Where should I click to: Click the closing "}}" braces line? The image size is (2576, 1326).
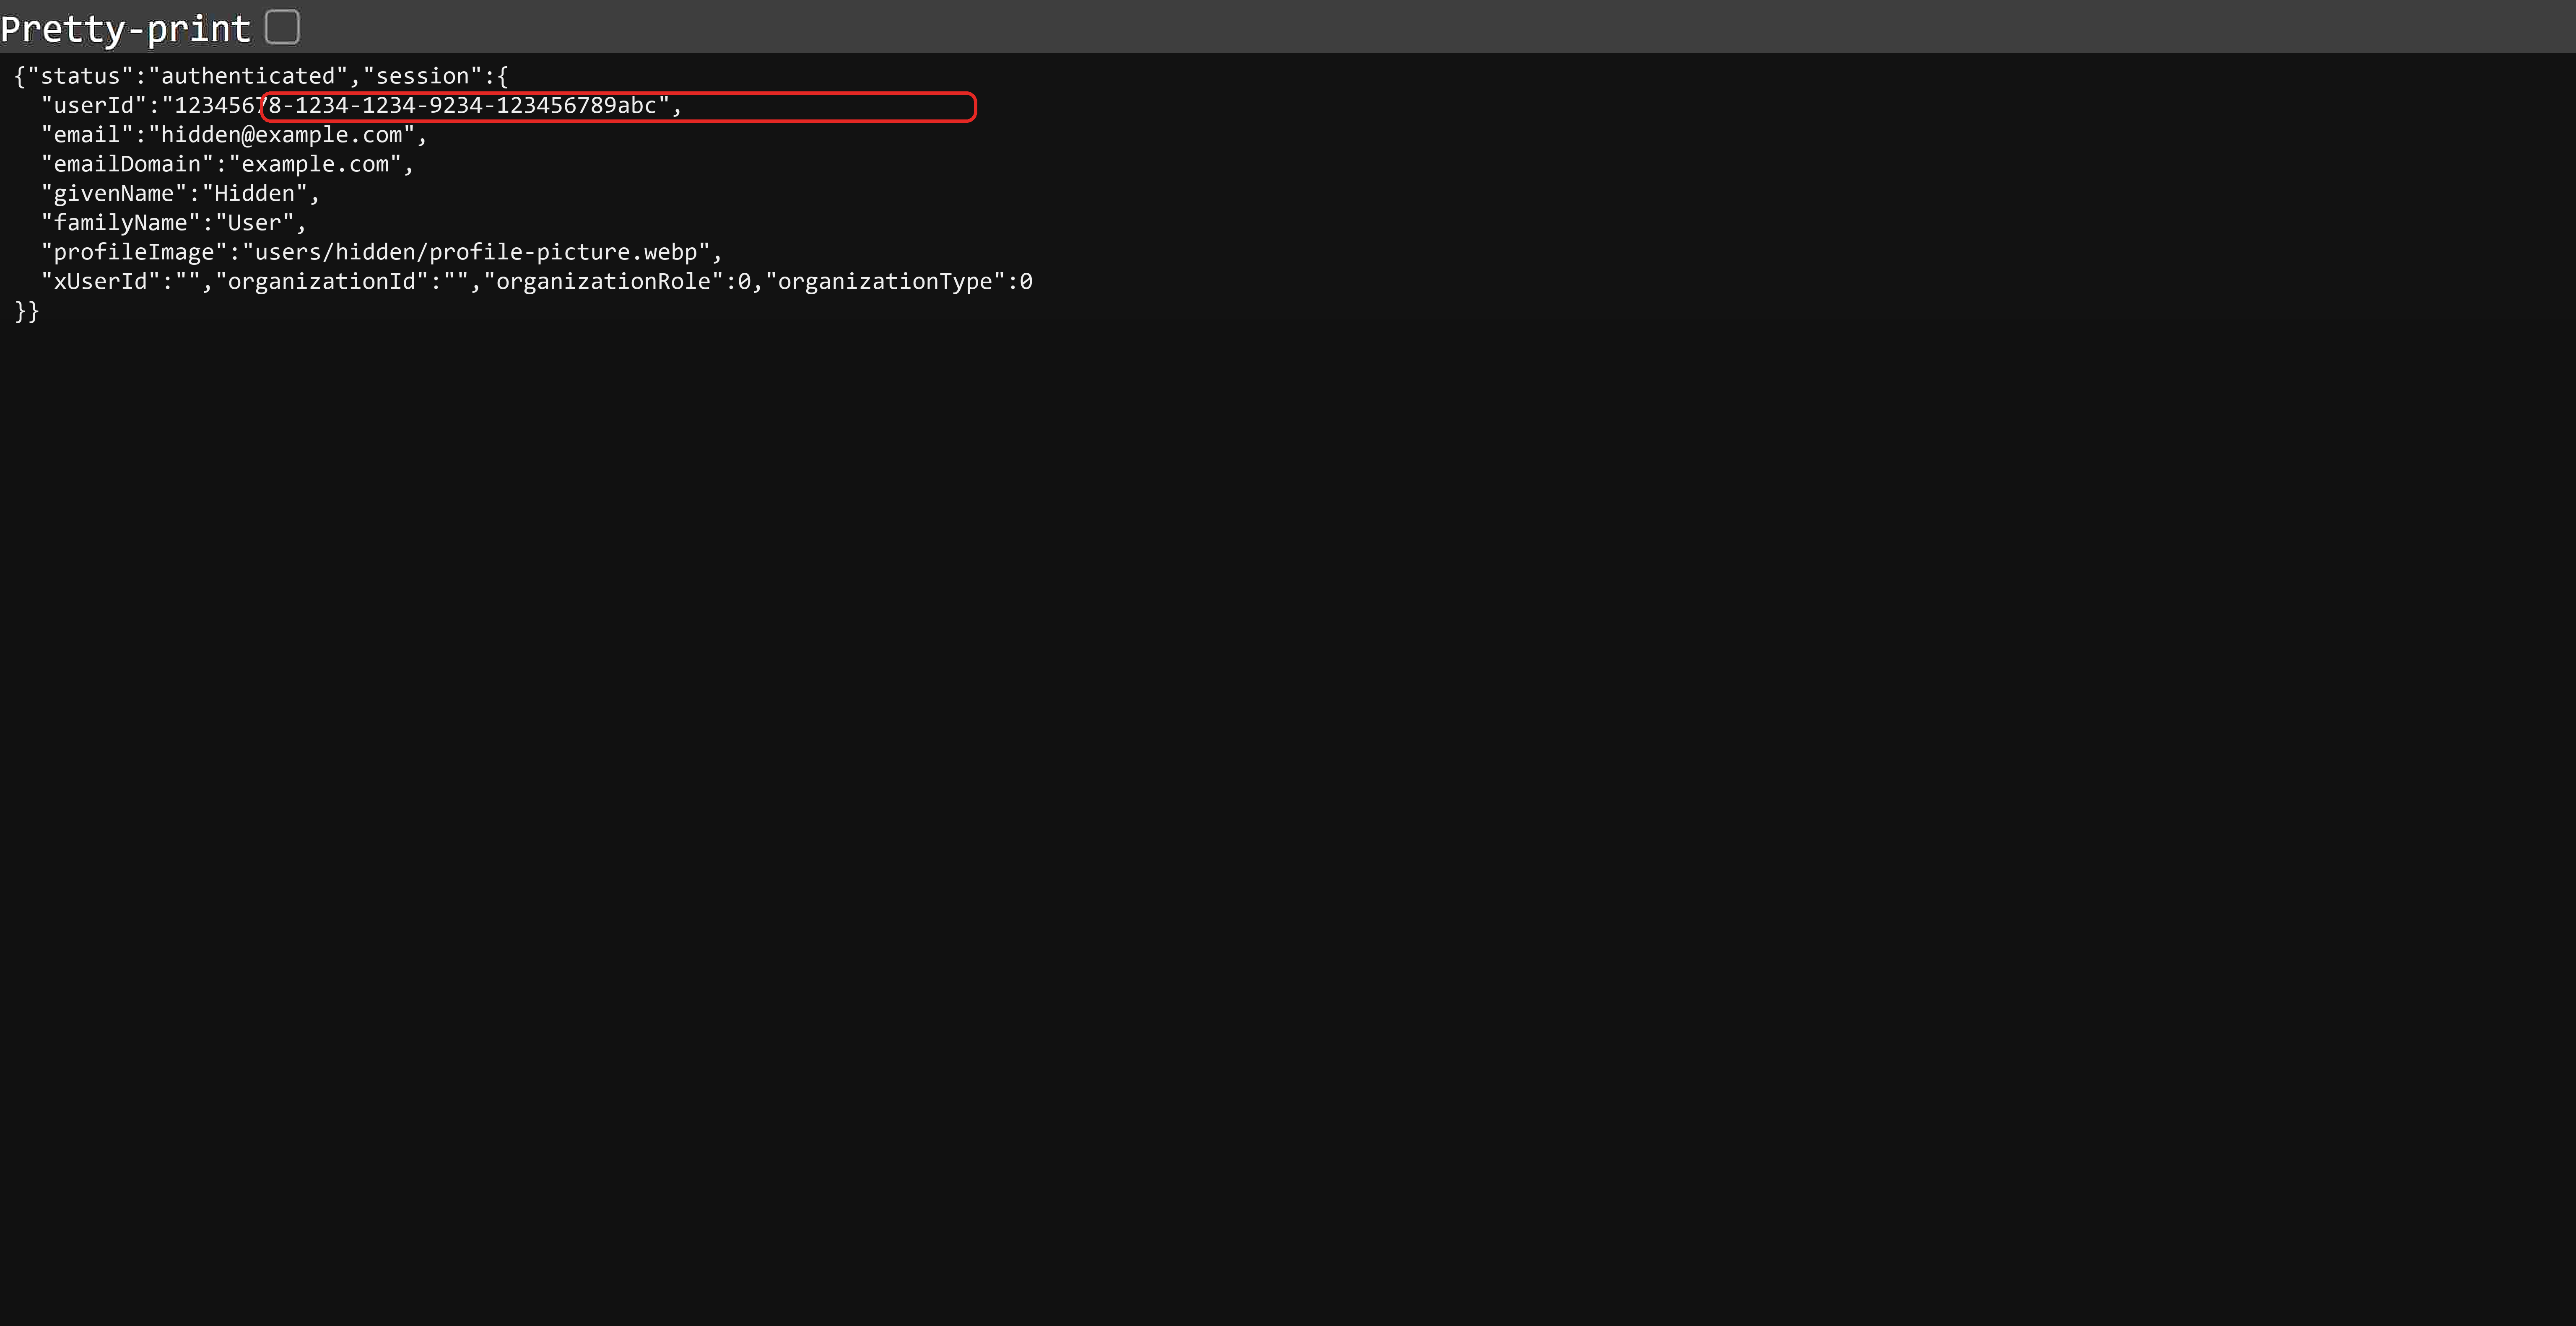pos(27,311)
